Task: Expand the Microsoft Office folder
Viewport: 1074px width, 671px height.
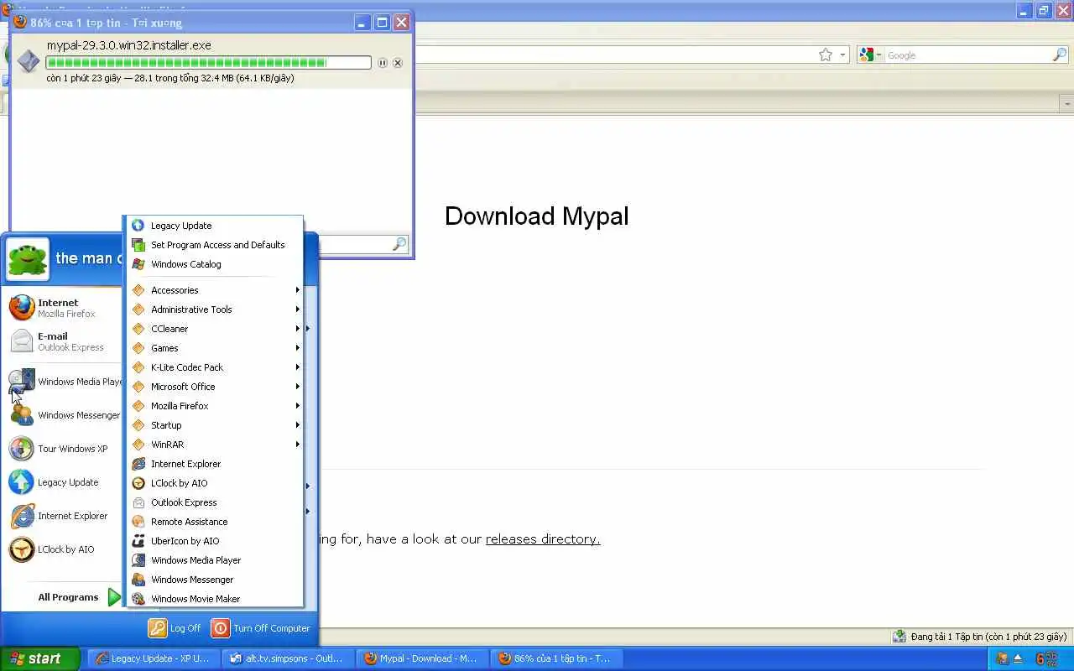Action: (214, 387)
